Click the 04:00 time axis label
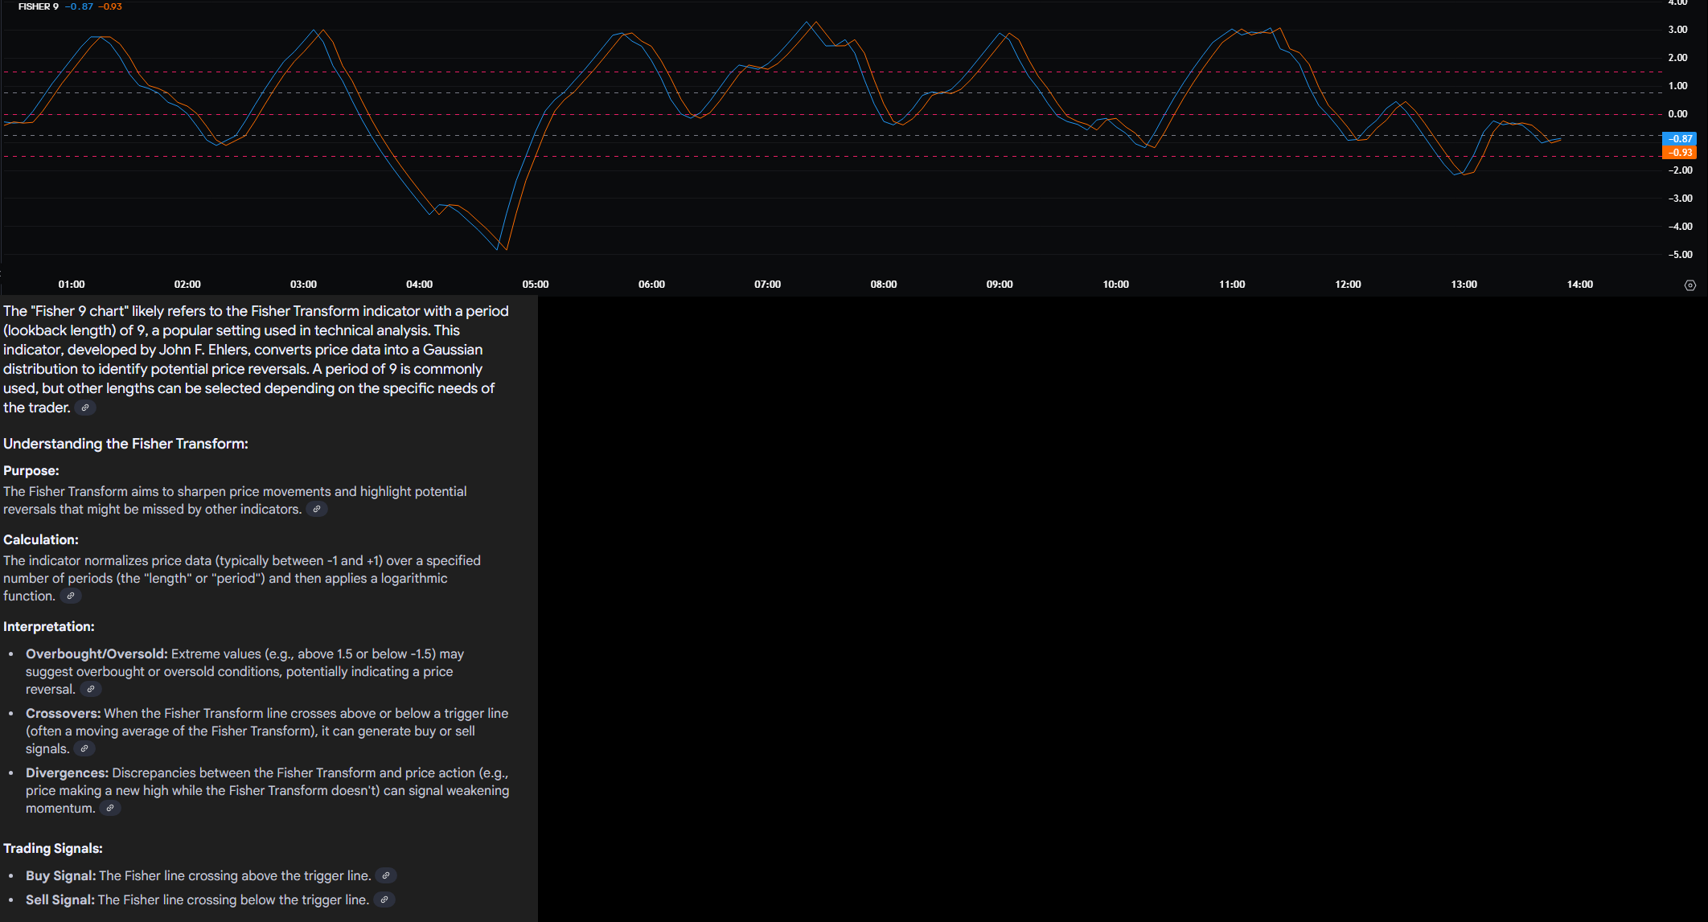This screenshot has width=1708, height=922. pos(419,285)
